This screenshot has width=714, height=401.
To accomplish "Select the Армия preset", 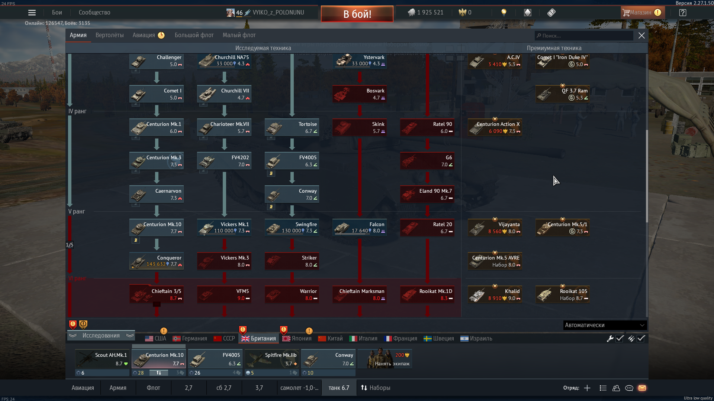I will (118, 388).
